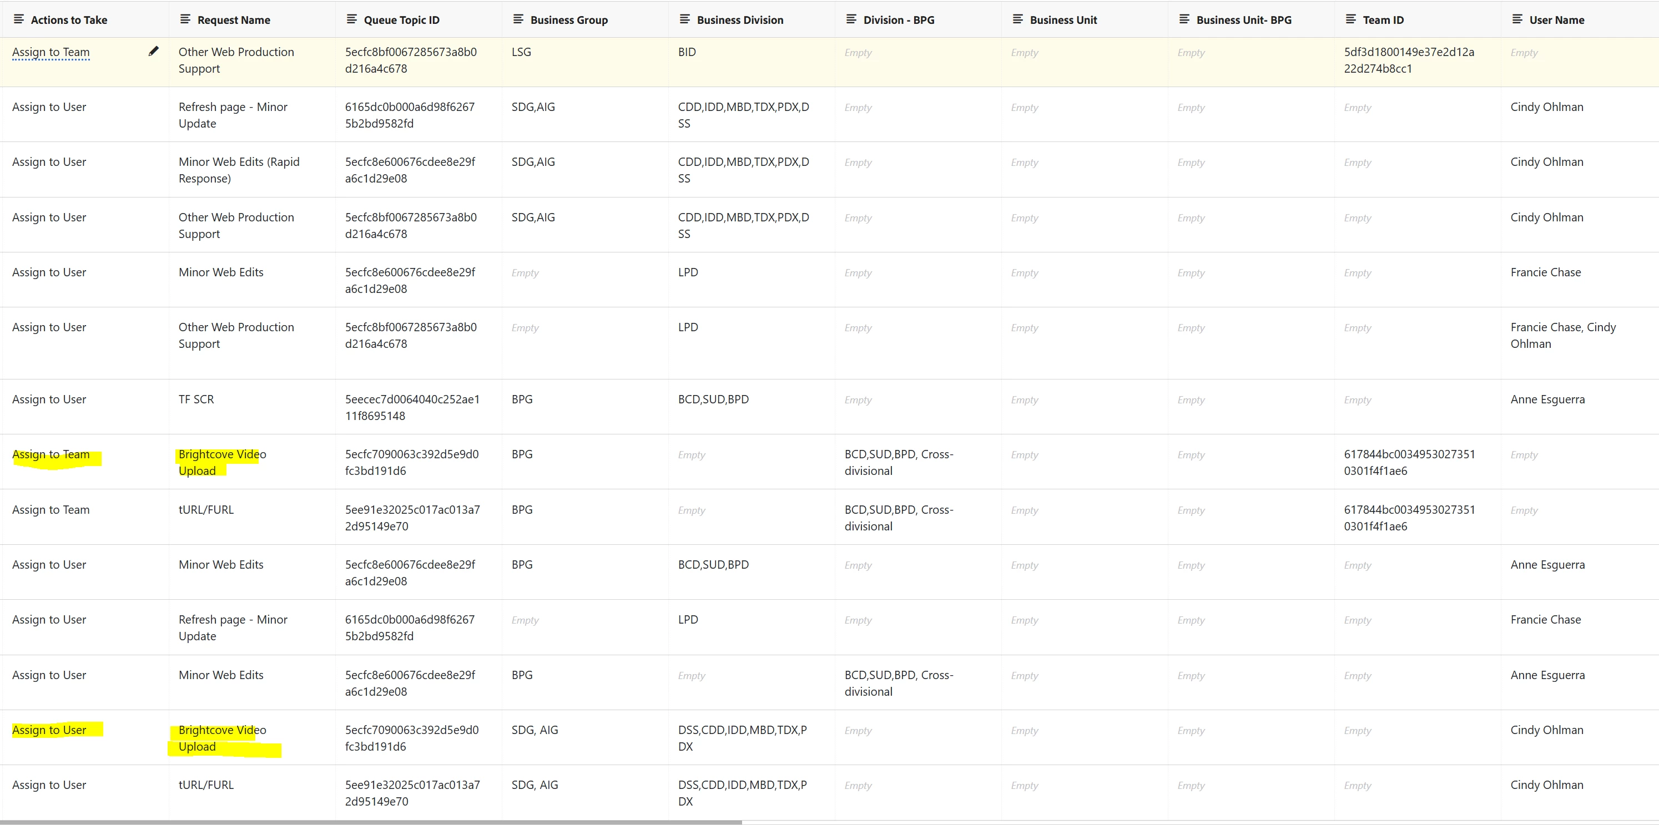Click the BID business division cell

click(687, 52)
